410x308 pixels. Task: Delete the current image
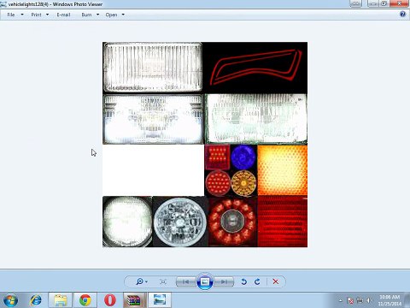(x=276, y=281)
